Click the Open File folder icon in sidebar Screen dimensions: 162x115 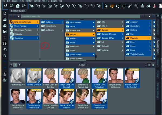tap(5, 20)
